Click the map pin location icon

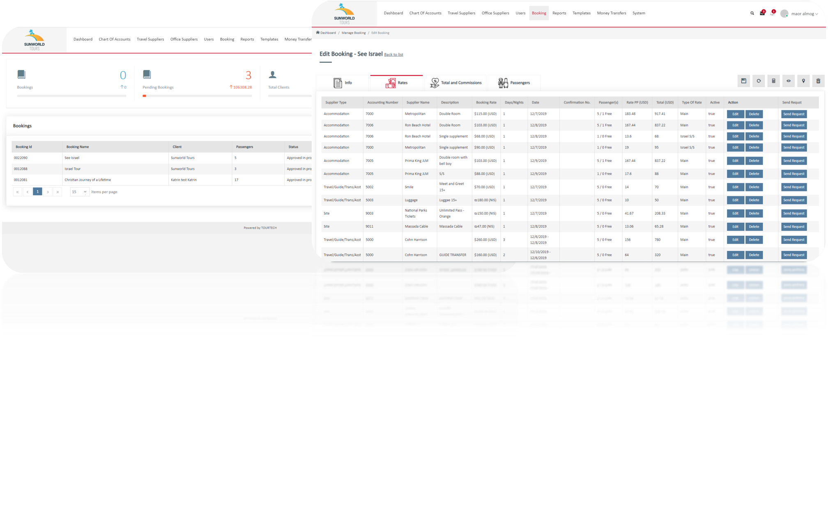click(x=803, y=81)
